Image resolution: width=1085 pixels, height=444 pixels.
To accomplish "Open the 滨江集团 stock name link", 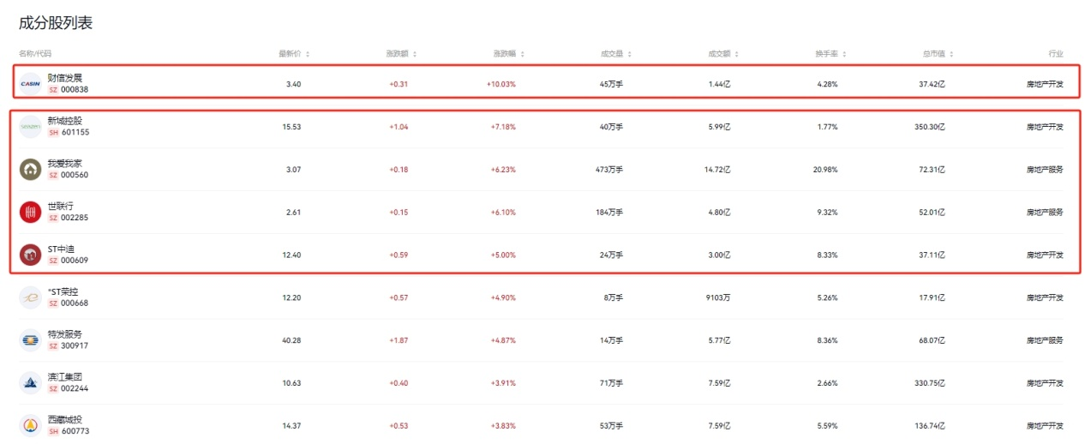I will tap(65, 377).
